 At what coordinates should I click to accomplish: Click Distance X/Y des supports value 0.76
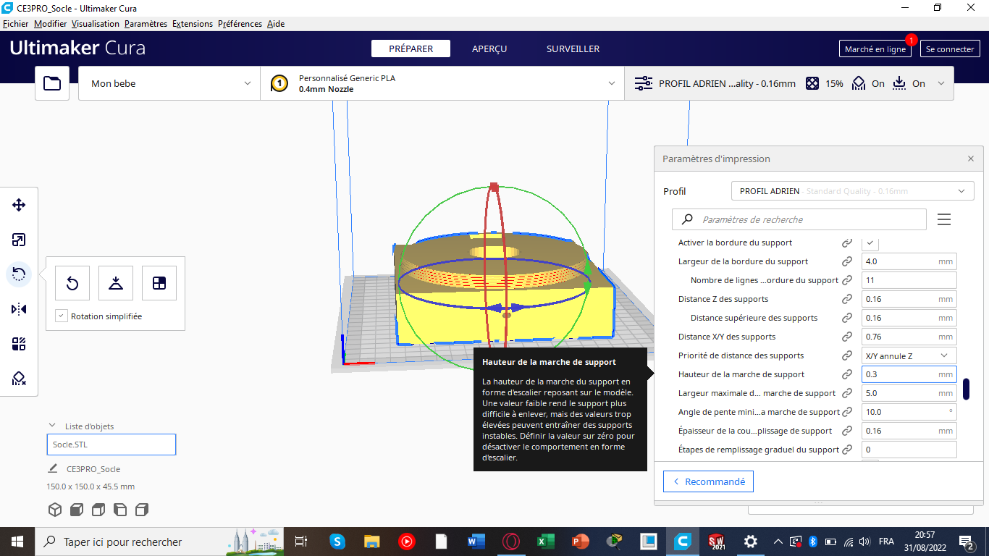point(909,337)
